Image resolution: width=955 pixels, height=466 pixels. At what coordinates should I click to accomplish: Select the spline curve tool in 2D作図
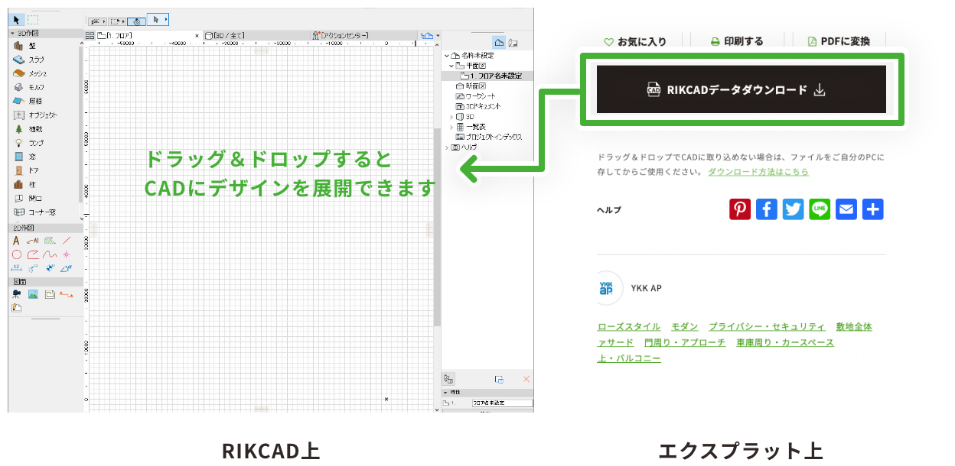(x=50, y=254)
